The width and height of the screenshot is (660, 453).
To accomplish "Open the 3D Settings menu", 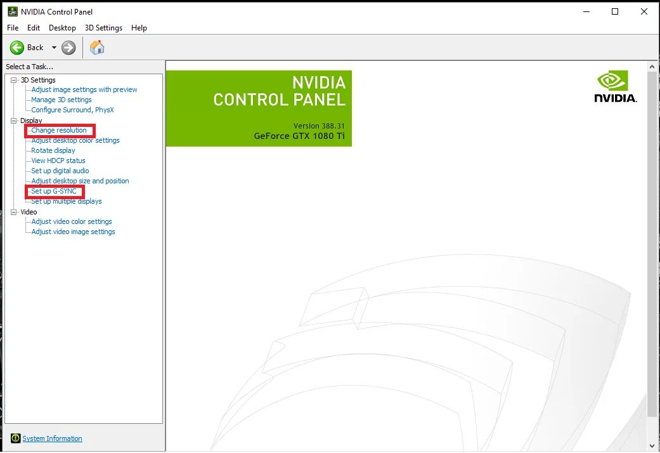I will tap(103, 28).
